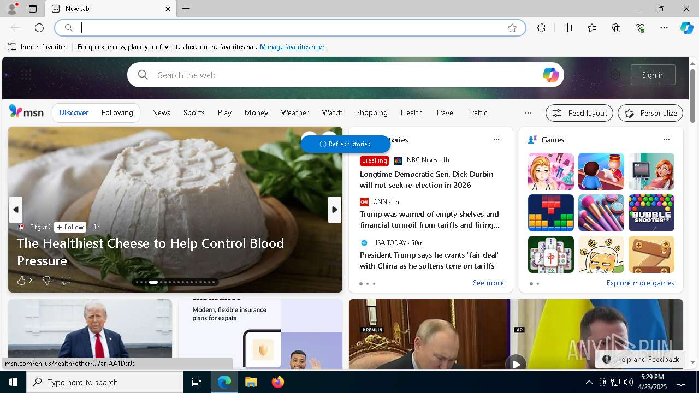Open the Shopping menu item
699x393 pixels.
(371, 112)
